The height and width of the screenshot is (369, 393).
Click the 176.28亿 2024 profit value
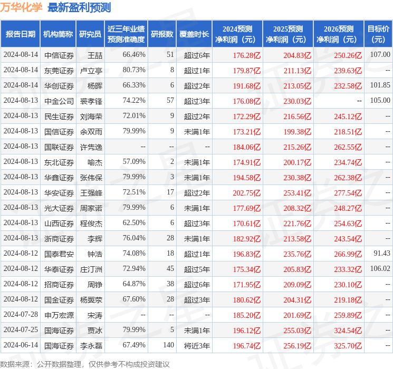[247, 55]
